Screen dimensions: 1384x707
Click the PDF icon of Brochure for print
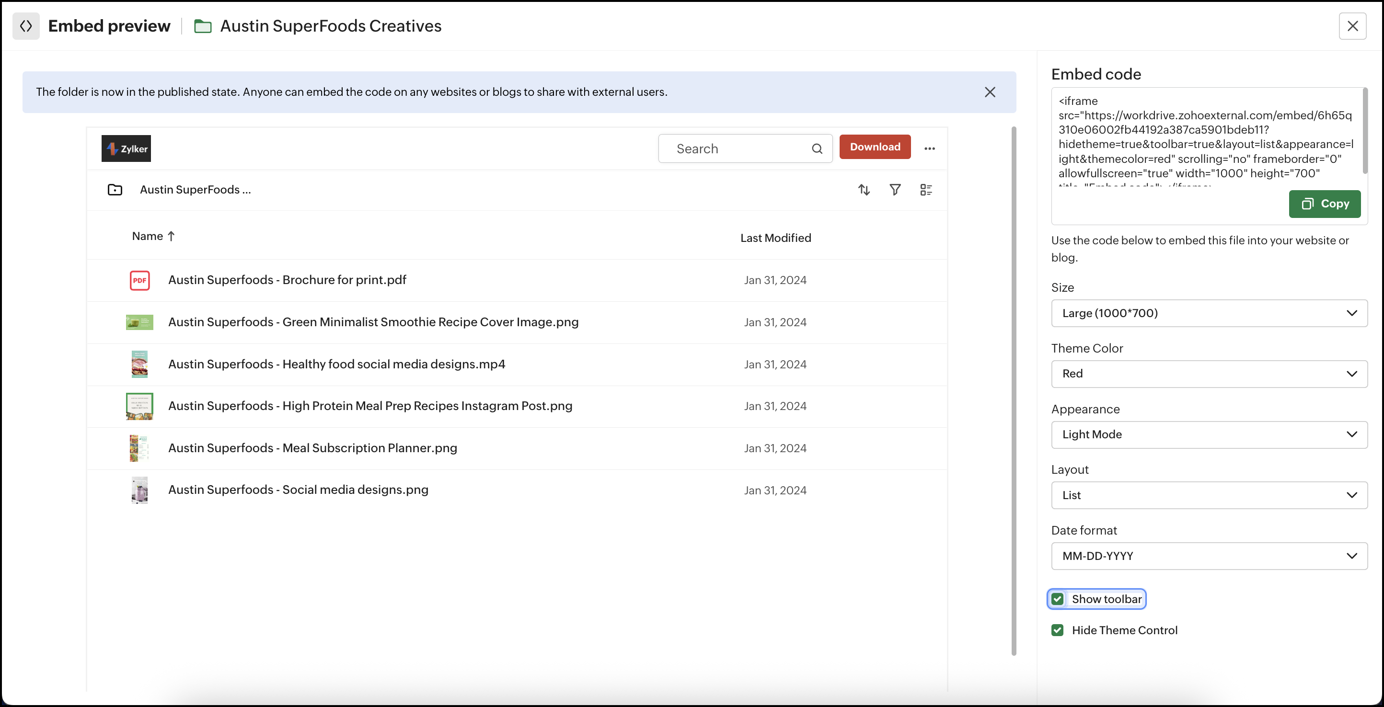click(x=139, y=280)
